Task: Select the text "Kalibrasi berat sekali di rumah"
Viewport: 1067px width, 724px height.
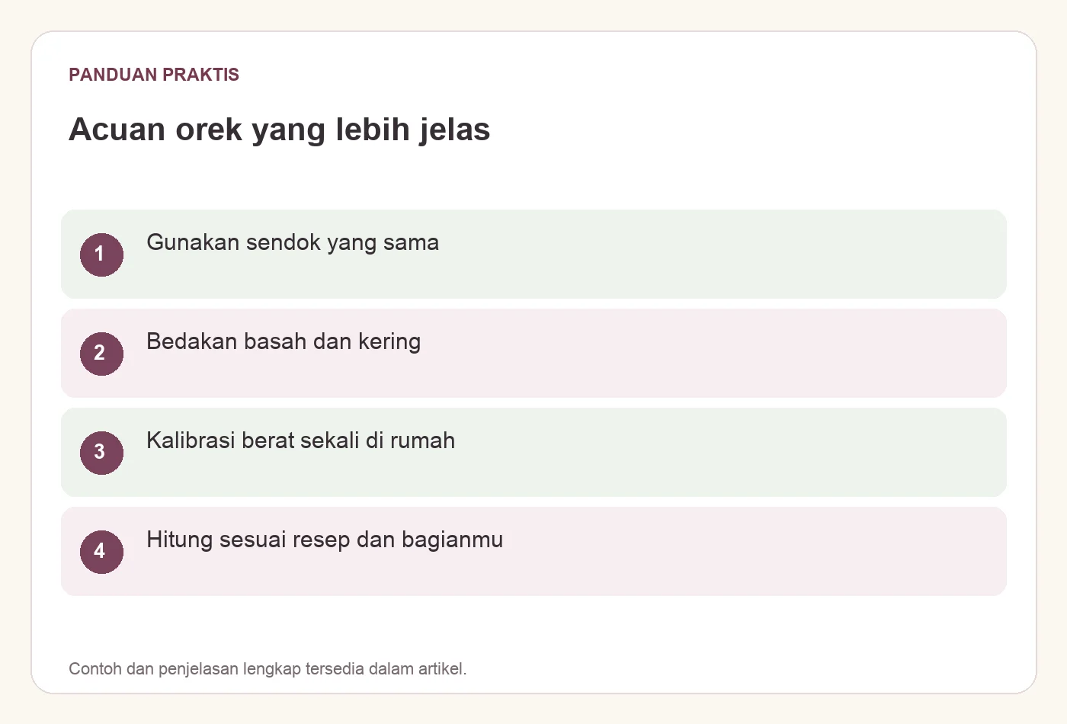Action: (x=300, y=440)
